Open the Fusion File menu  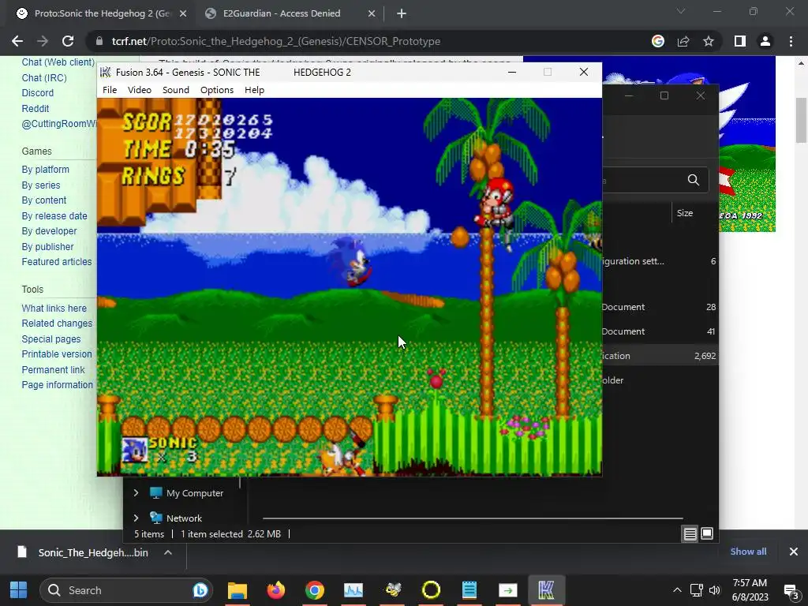click(x=109, y=90)
